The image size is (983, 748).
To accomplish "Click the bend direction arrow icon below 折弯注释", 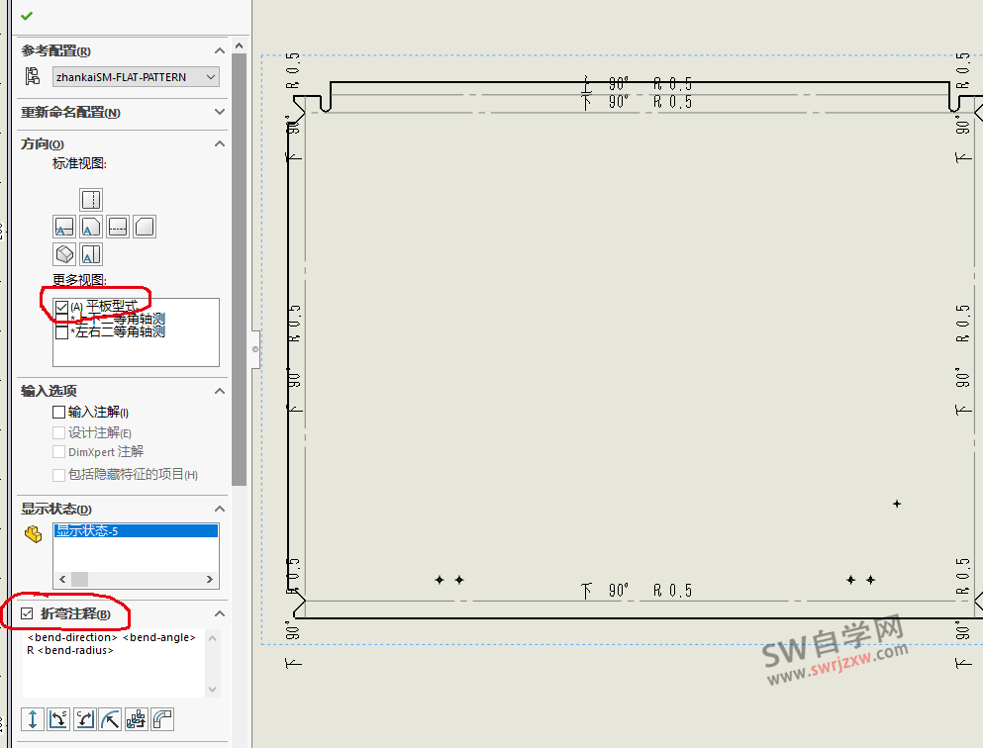I will (x=33, y=718).
